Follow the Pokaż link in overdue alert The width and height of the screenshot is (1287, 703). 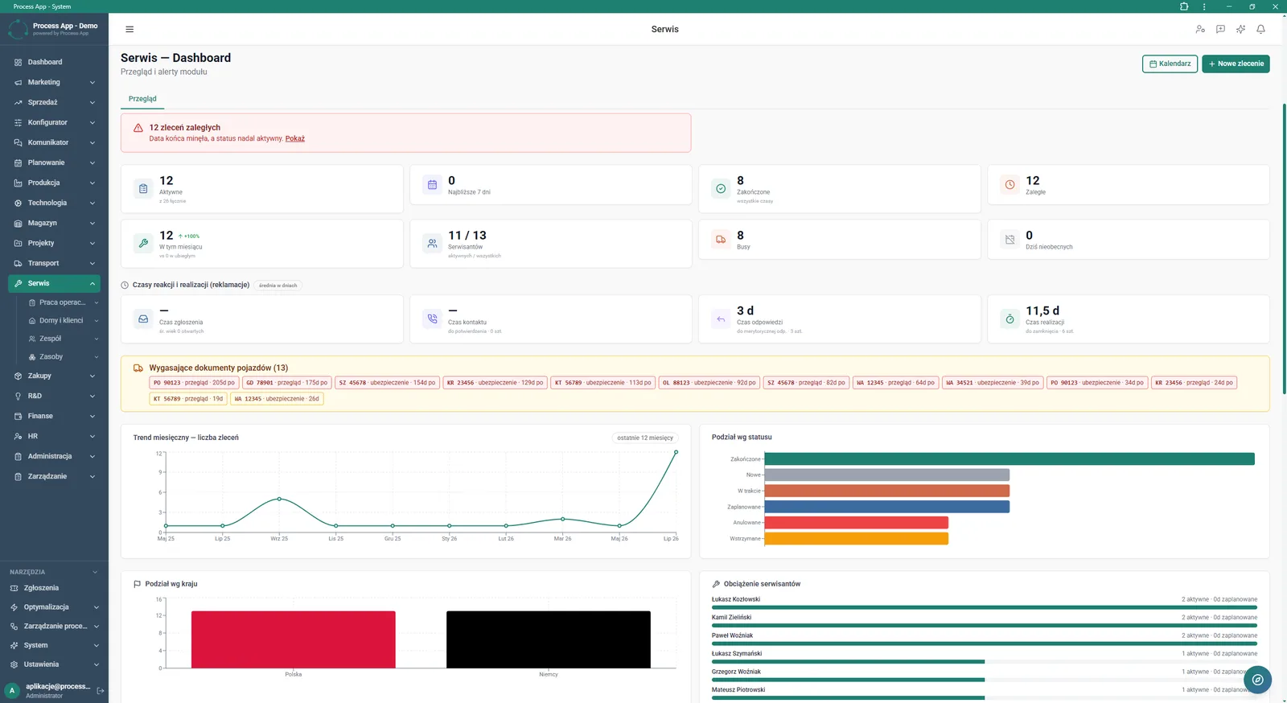click(295, 138)
